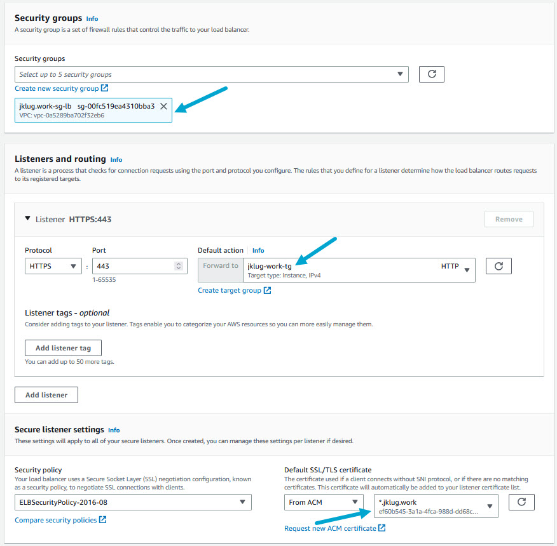The image size is (557, 546).
Task: Open the *.jklug.work certificate dropdown
Action: click(436, 506)
